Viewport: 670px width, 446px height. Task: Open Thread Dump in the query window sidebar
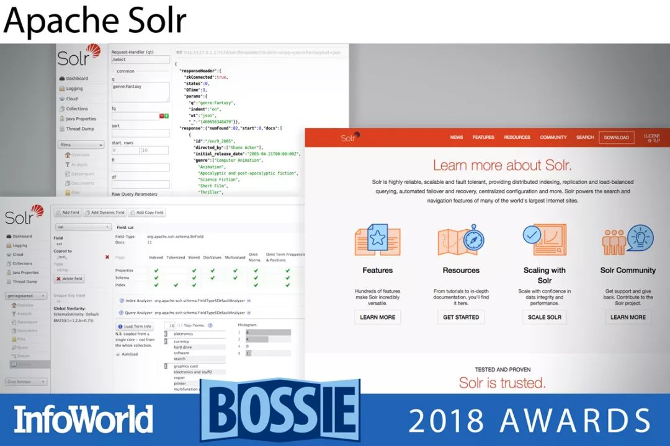[x=76, y=128]
